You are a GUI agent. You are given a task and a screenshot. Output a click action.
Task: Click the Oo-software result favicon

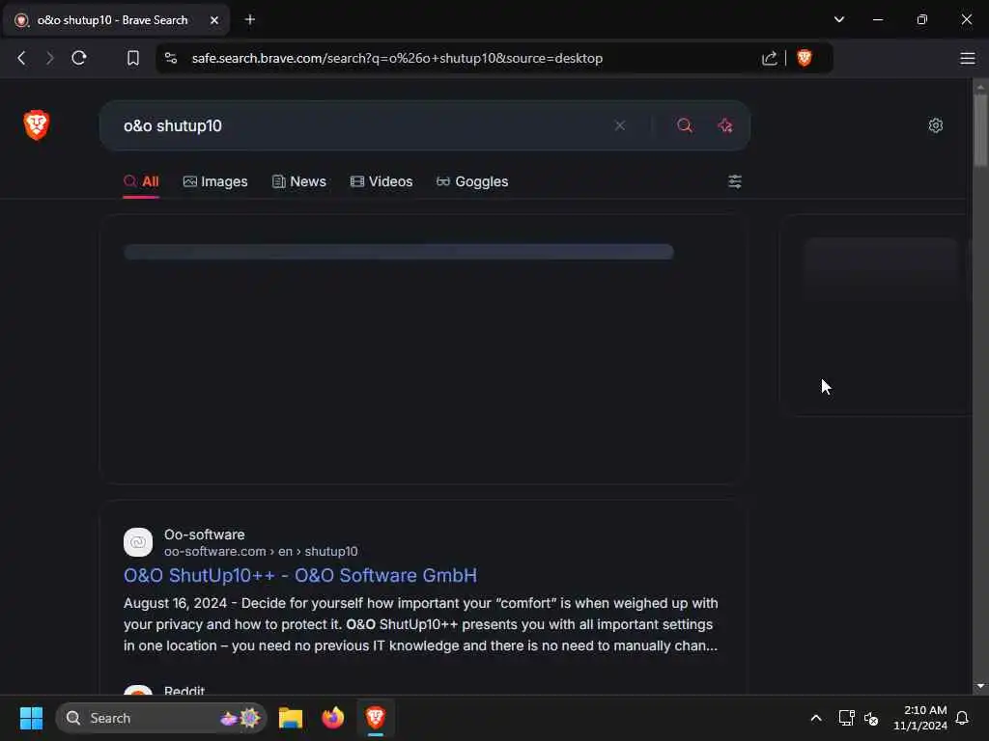[138, 542]
